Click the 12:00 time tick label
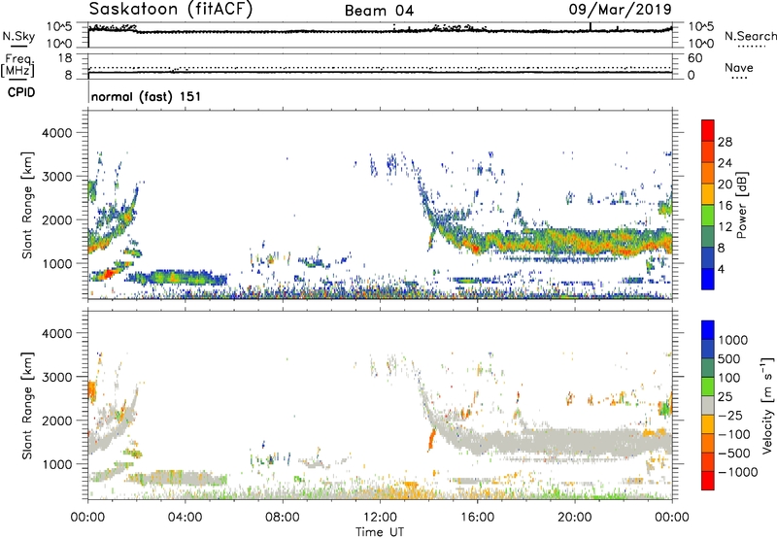This screenshot has width=777, height=538. click(380, 518)
